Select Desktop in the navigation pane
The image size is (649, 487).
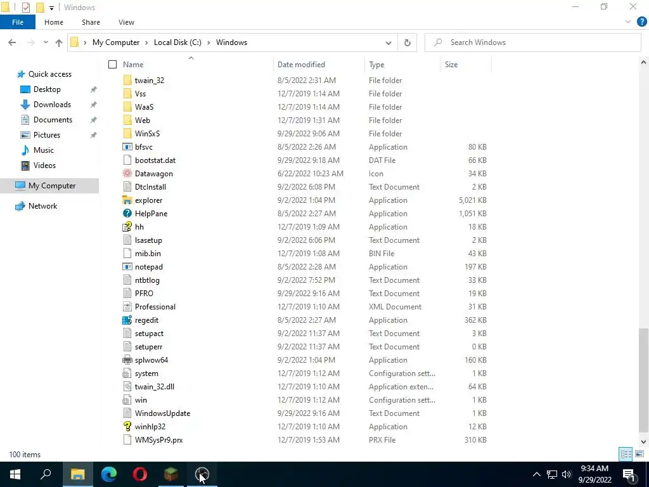click(x=47, y=89)
